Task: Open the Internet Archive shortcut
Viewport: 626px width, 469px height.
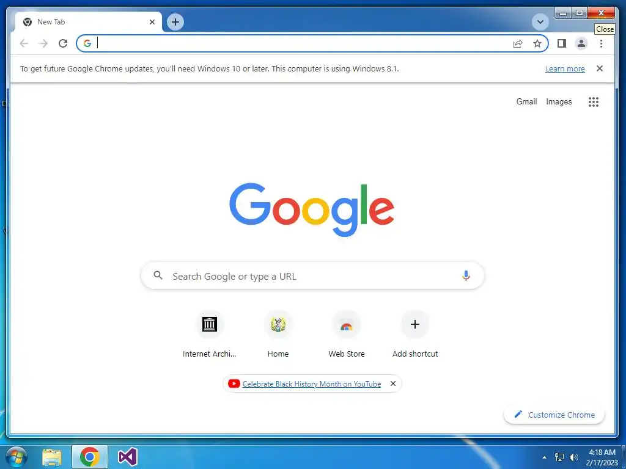Action: pyautogui.click(x=210, y=334)
